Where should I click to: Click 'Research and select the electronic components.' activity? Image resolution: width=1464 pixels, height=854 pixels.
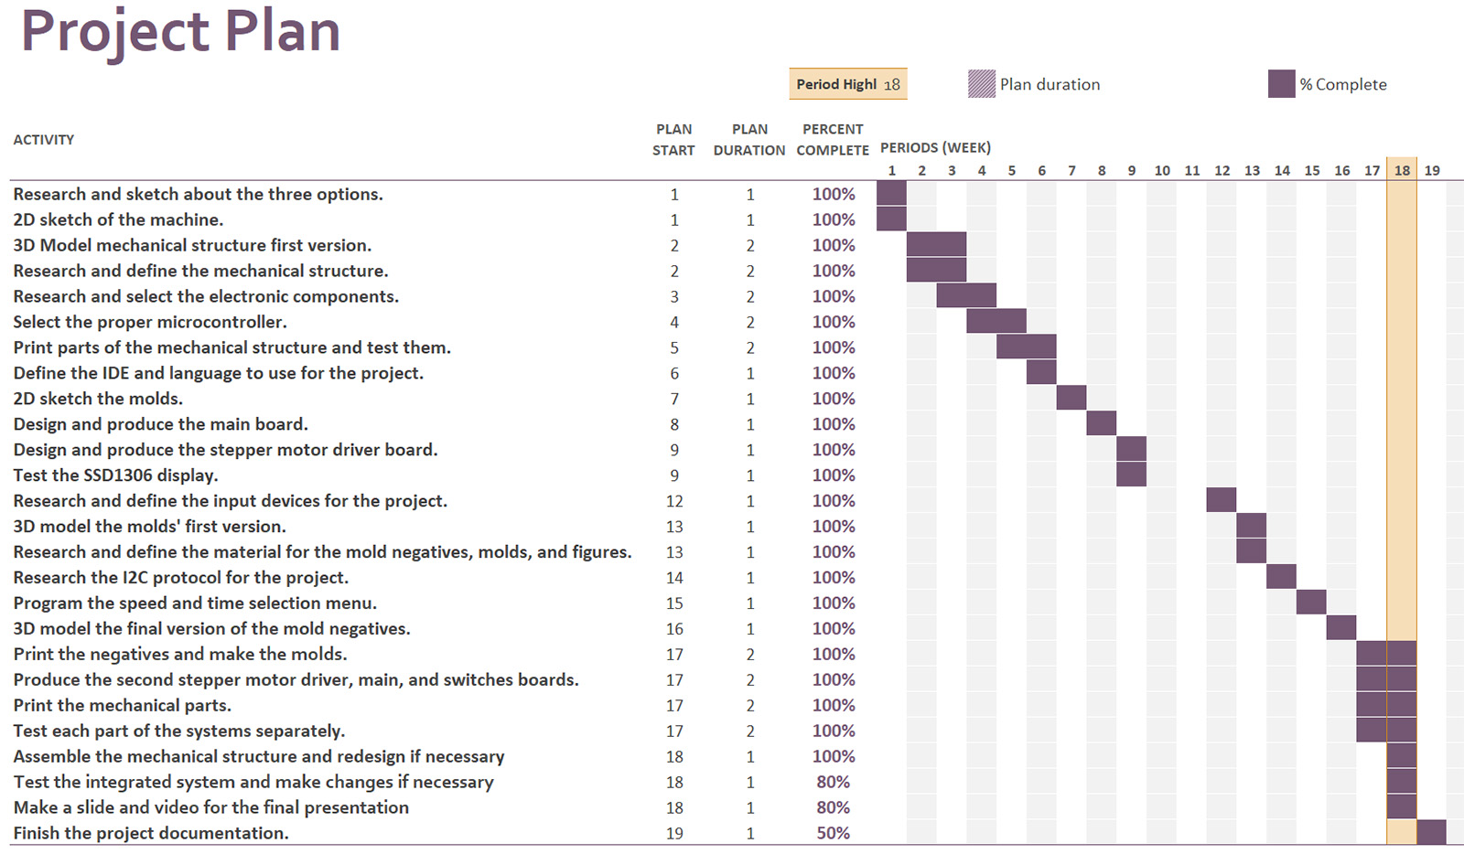click(x=206, y=297)
